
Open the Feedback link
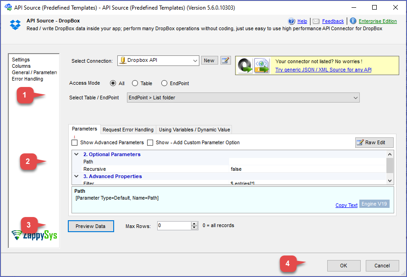(x=333, y=21)
